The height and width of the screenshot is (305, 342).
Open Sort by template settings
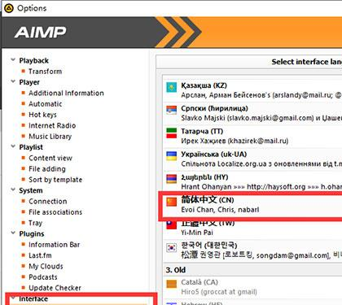[55, 180]
